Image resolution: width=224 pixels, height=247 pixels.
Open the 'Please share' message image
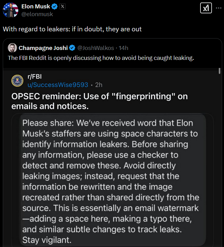coord(112,180)
